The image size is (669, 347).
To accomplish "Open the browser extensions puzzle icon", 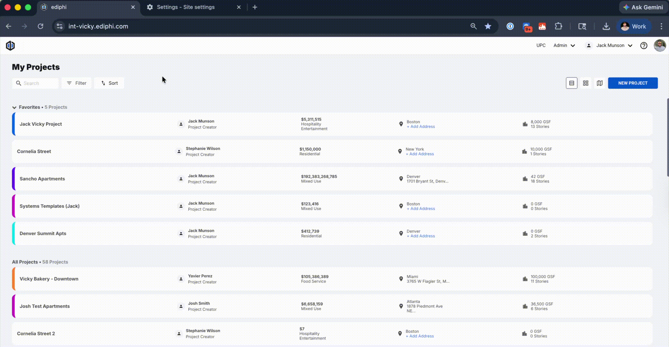I will tap(558, 26).
